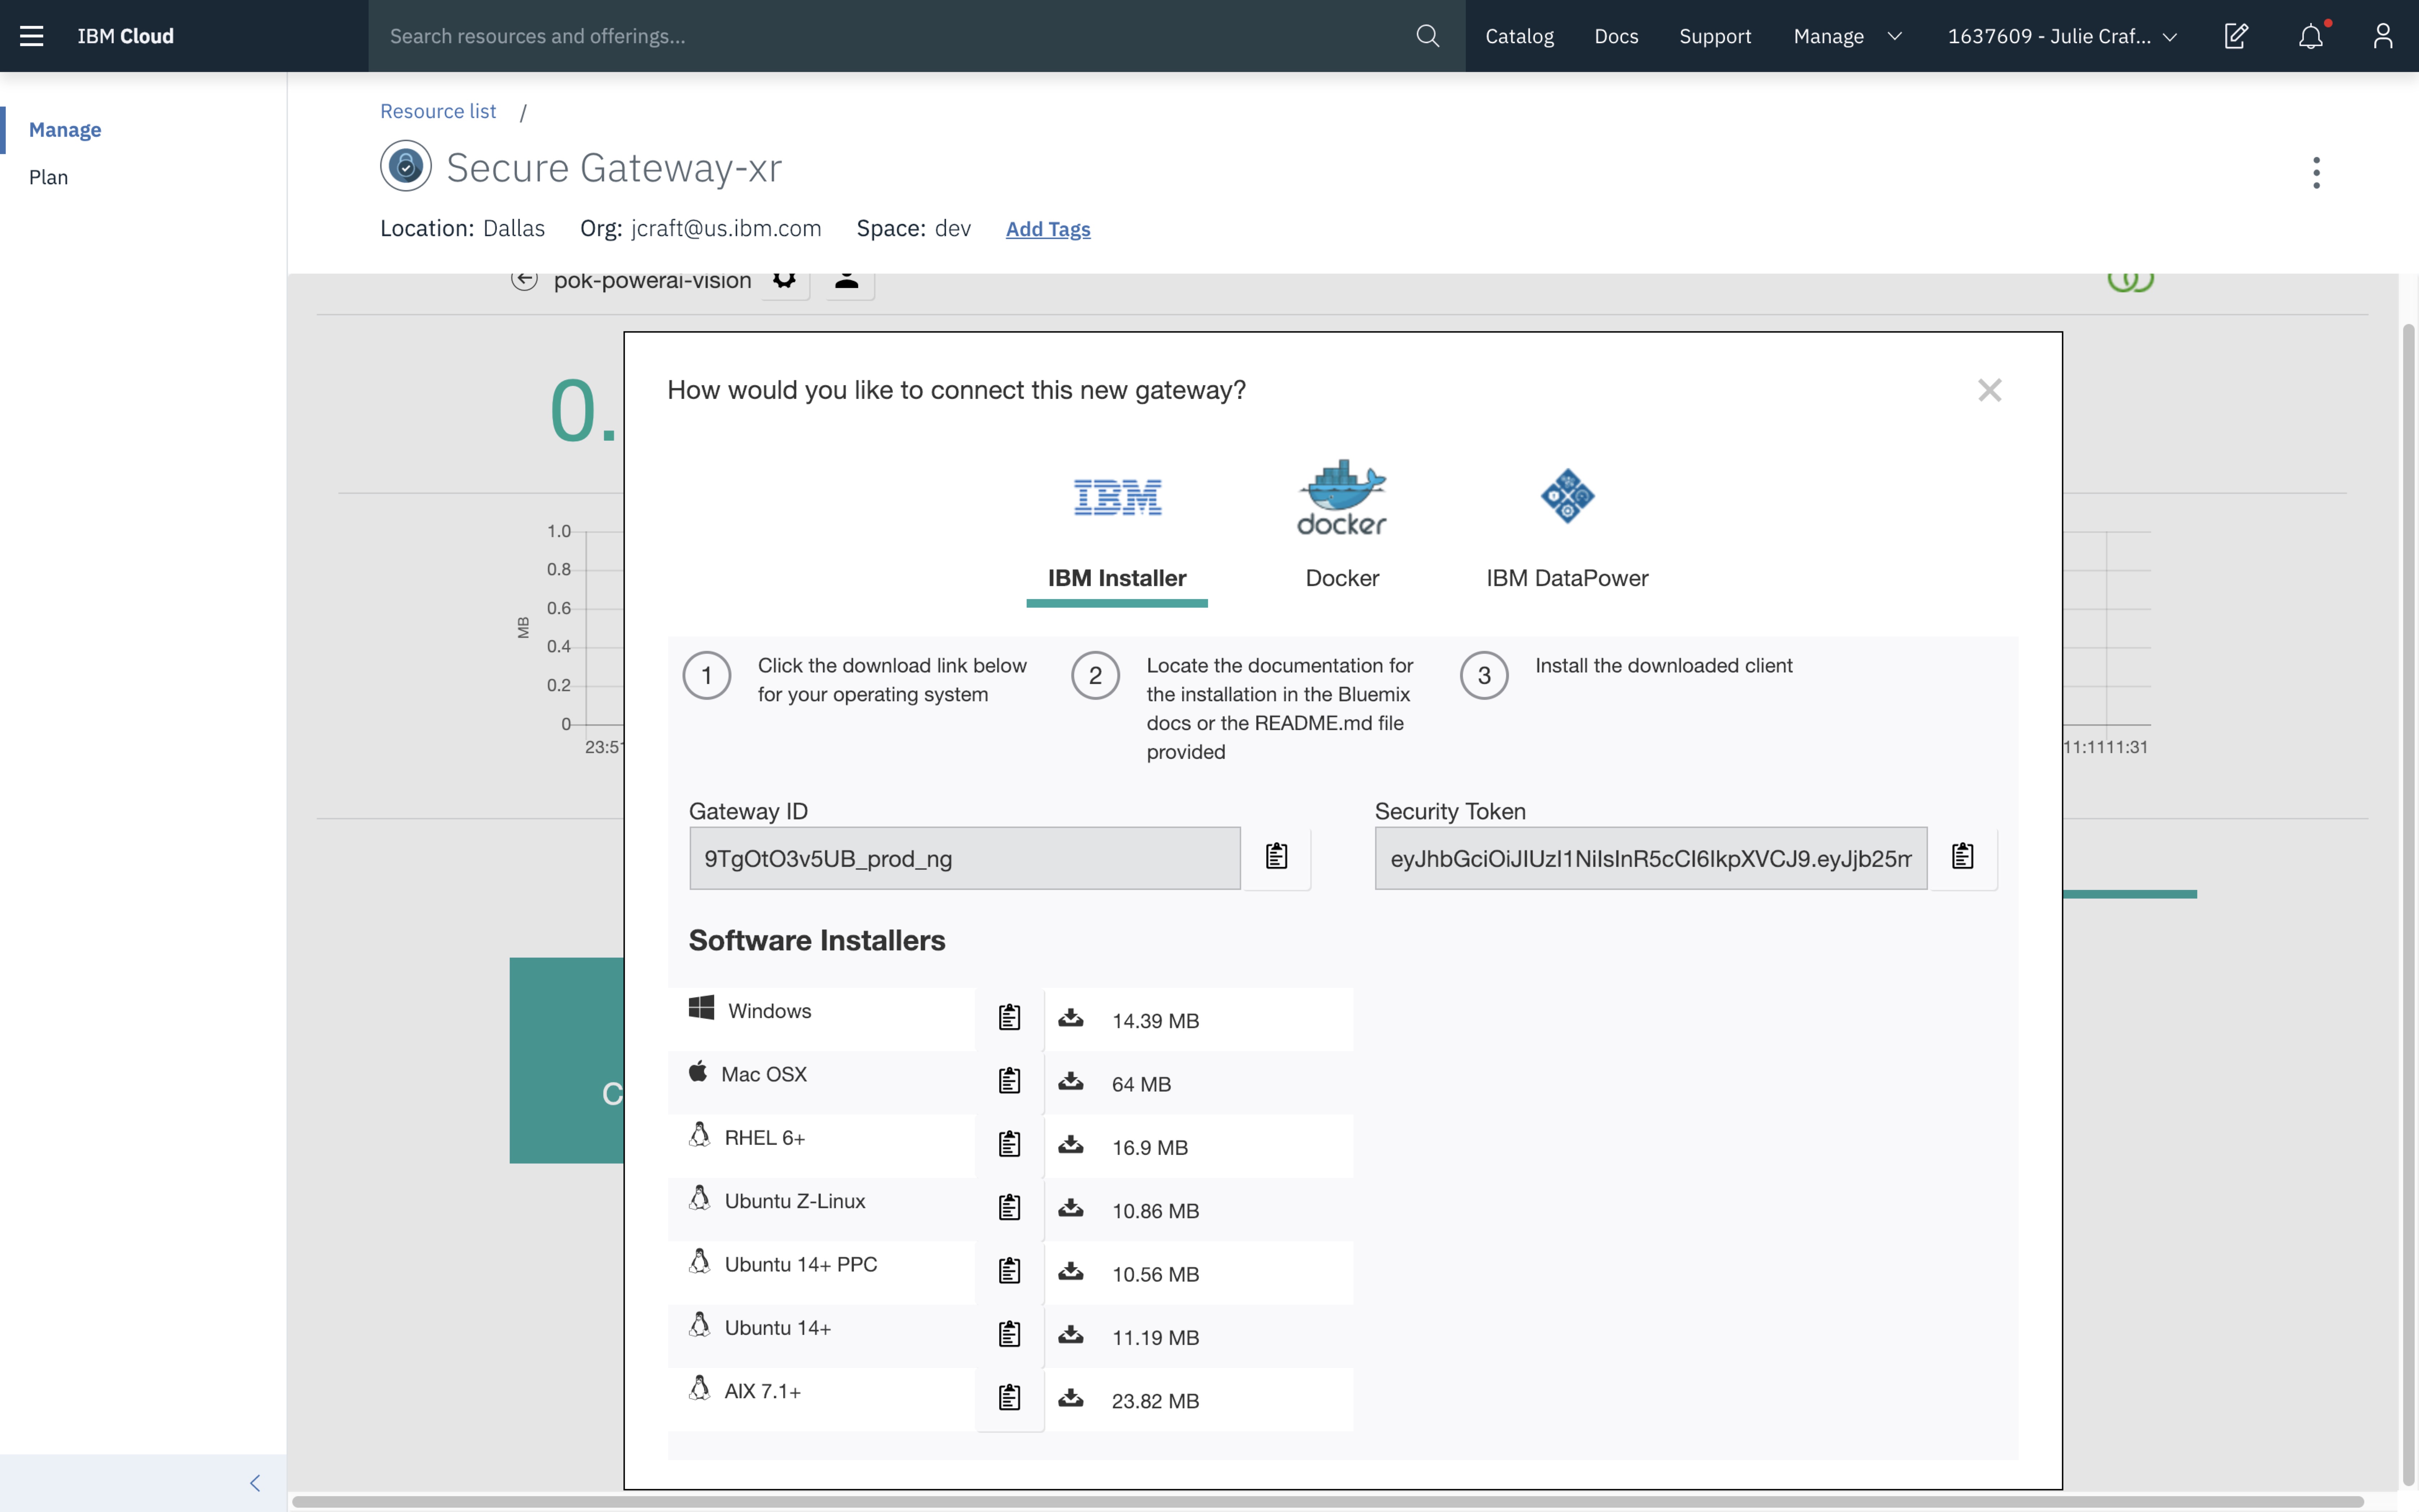This screenshot has height=1512, width=2419.
Task: Click the 23.82 MB size text
Action: [x=1156, y=1401]
